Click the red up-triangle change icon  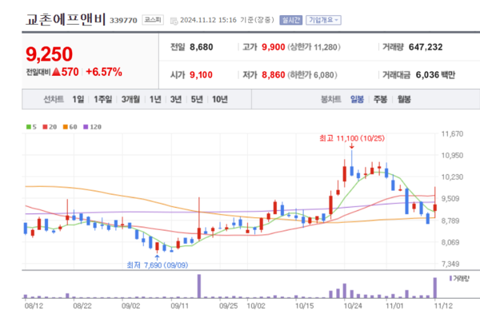(56, 72)
